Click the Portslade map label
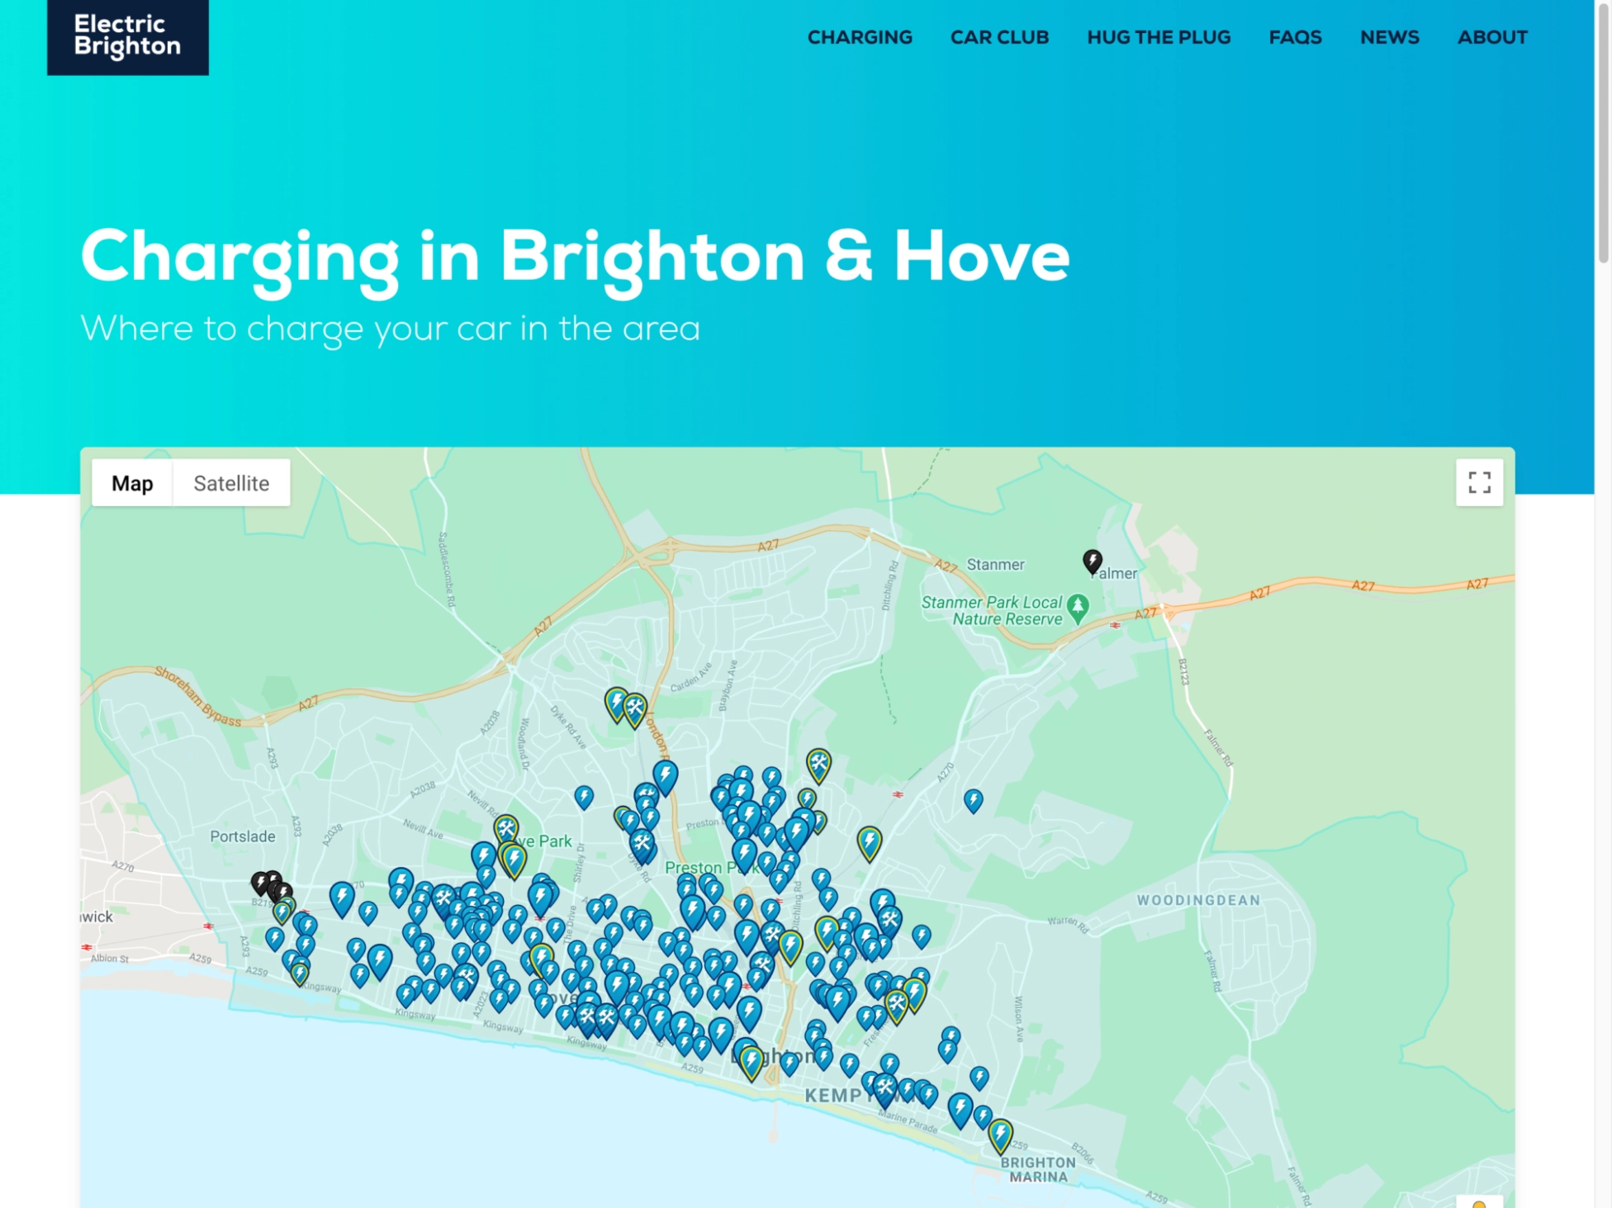 click(243, 836)
